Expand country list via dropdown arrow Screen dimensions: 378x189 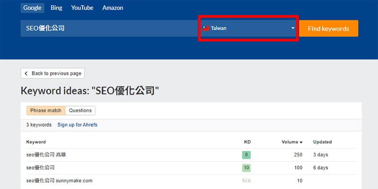[293, 28]
